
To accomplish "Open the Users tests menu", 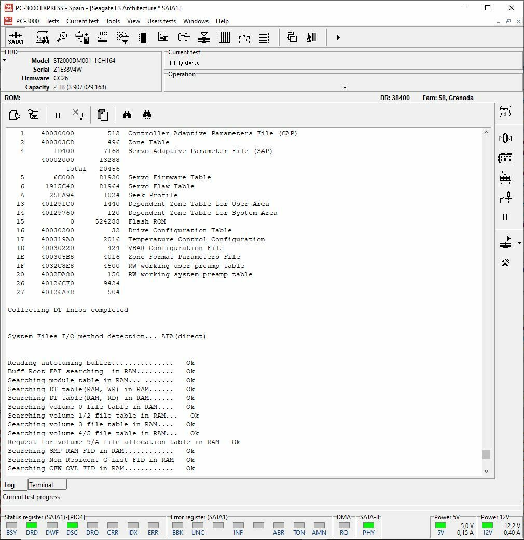I will tap(161, 21).
